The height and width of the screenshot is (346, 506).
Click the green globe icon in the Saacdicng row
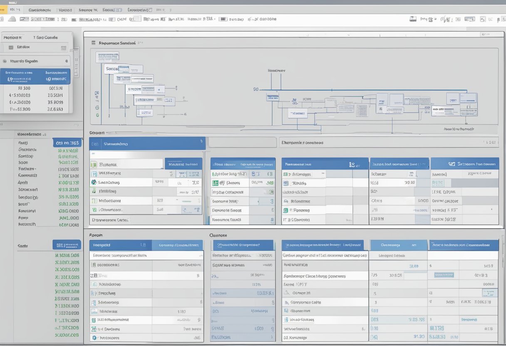94,183
